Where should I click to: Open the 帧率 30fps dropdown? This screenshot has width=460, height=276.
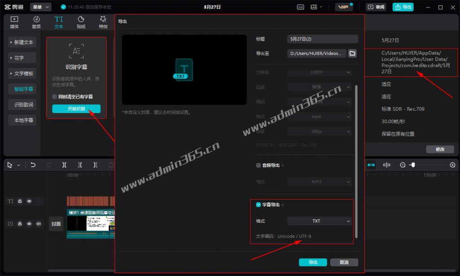pos(319,131)
